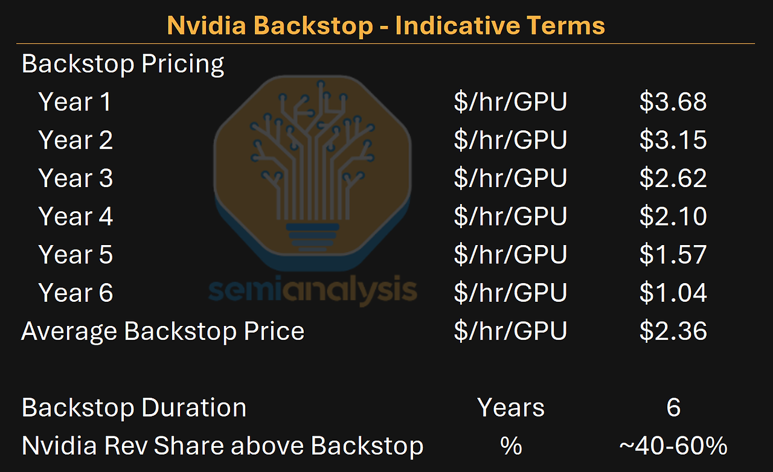Select the Year 3 row label
The width and height of the screenshot is (773, 472).
click(75, 178)
